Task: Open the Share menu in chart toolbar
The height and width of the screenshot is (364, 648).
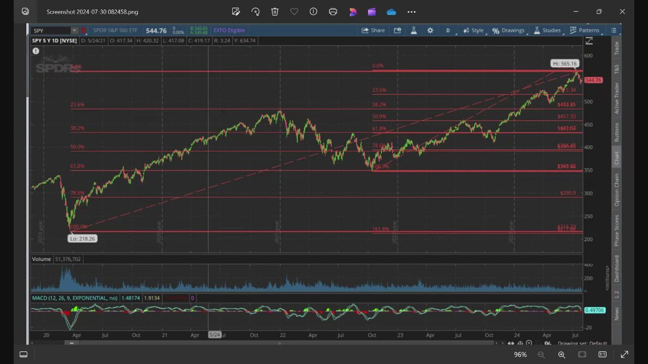Action: (x=373, y=30)
